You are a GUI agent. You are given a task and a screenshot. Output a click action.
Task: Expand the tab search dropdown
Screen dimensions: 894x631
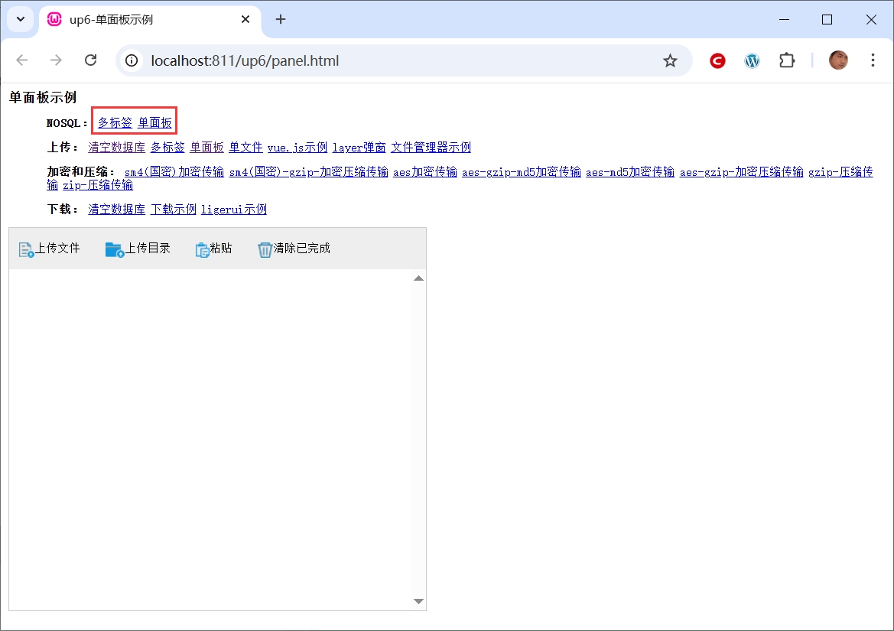tap(21, 19)
